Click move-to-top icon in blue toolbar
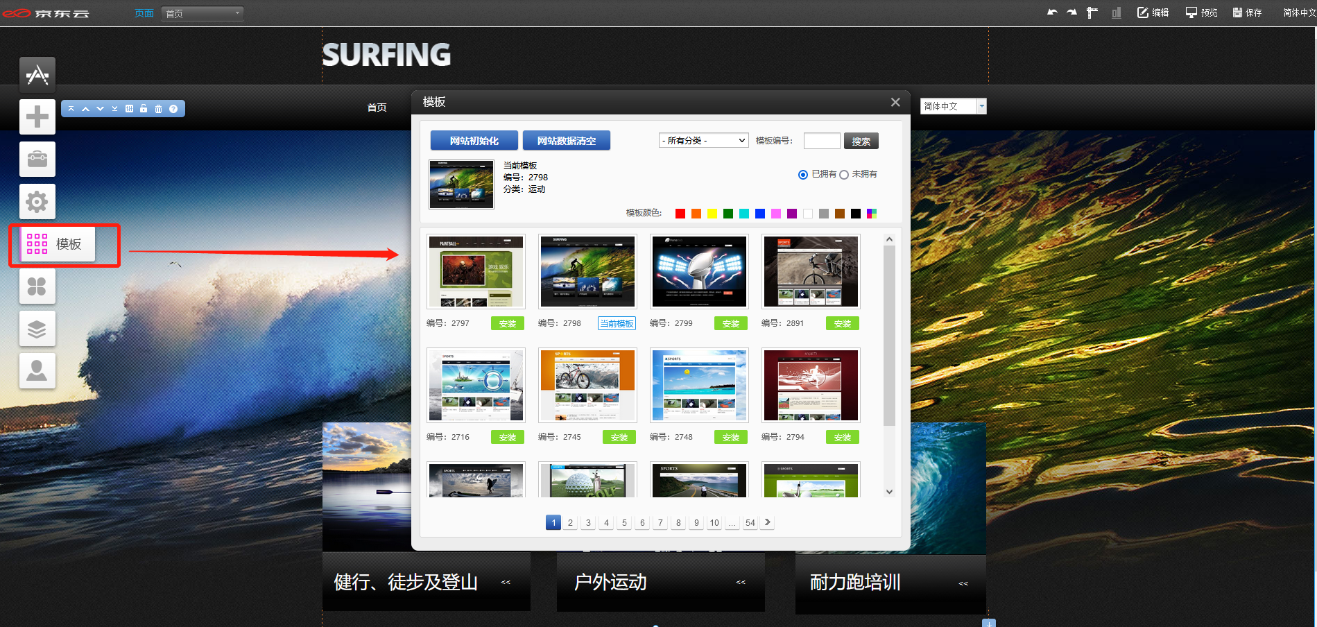This screenshot has width=1317, height=627. click(71, 109)
